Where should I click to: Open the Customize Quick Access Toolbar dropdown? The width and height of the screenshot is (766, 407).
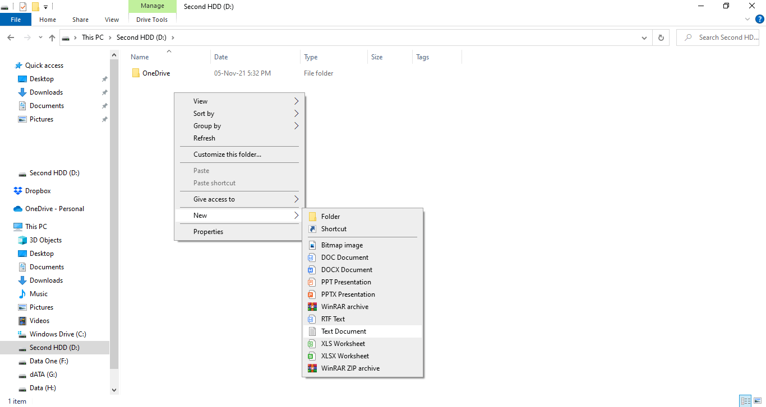coord(45,7)
